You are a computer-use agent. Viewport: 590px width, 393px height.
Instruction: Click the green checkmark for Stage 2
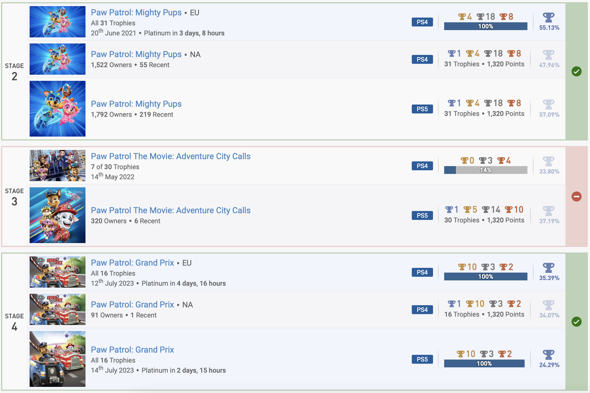pyautogui.click(x=576, y=71)
